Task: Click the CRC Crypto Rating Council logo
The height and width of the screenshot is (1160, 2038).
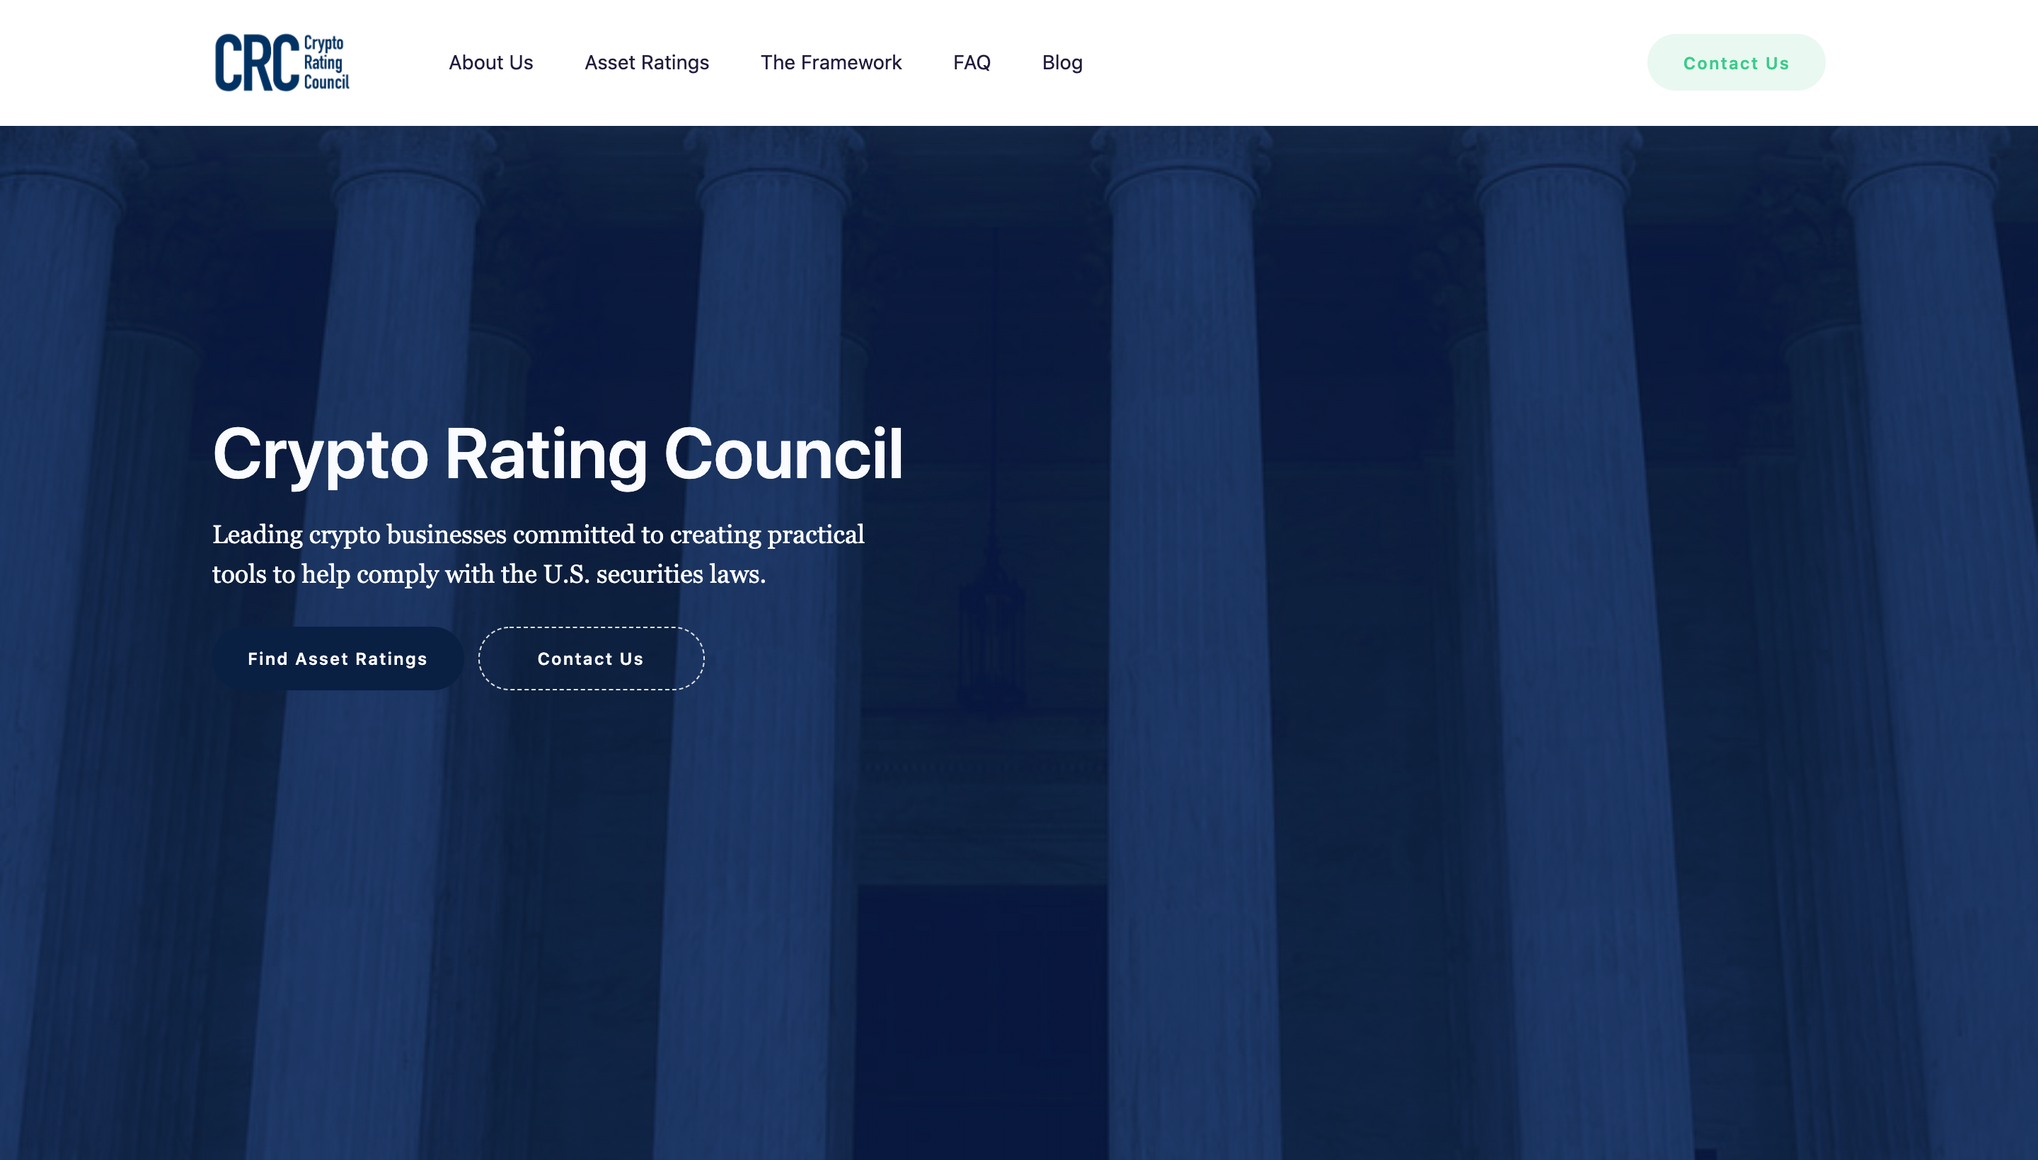Action: click(x=282, y=62)
